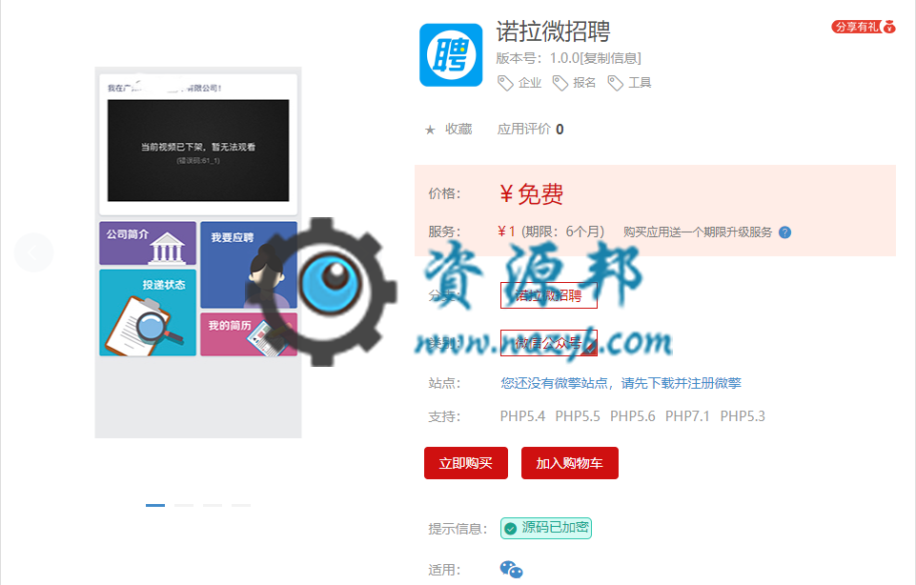Click the 报名 tag icon
The image size is (916, 585).
tap(560, 83)
